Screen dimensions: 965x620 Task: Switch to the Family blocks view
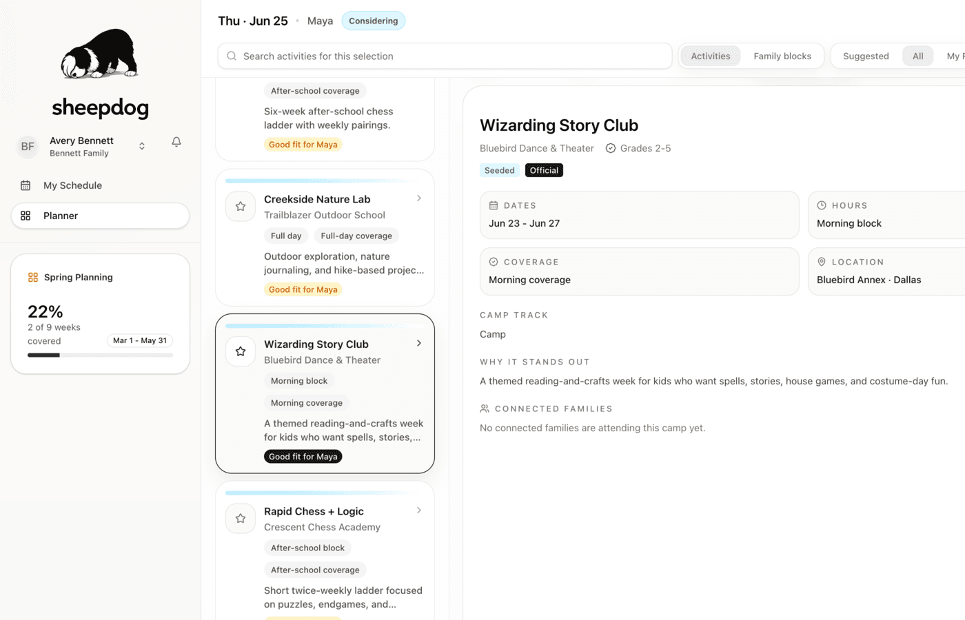pos(782,56)
